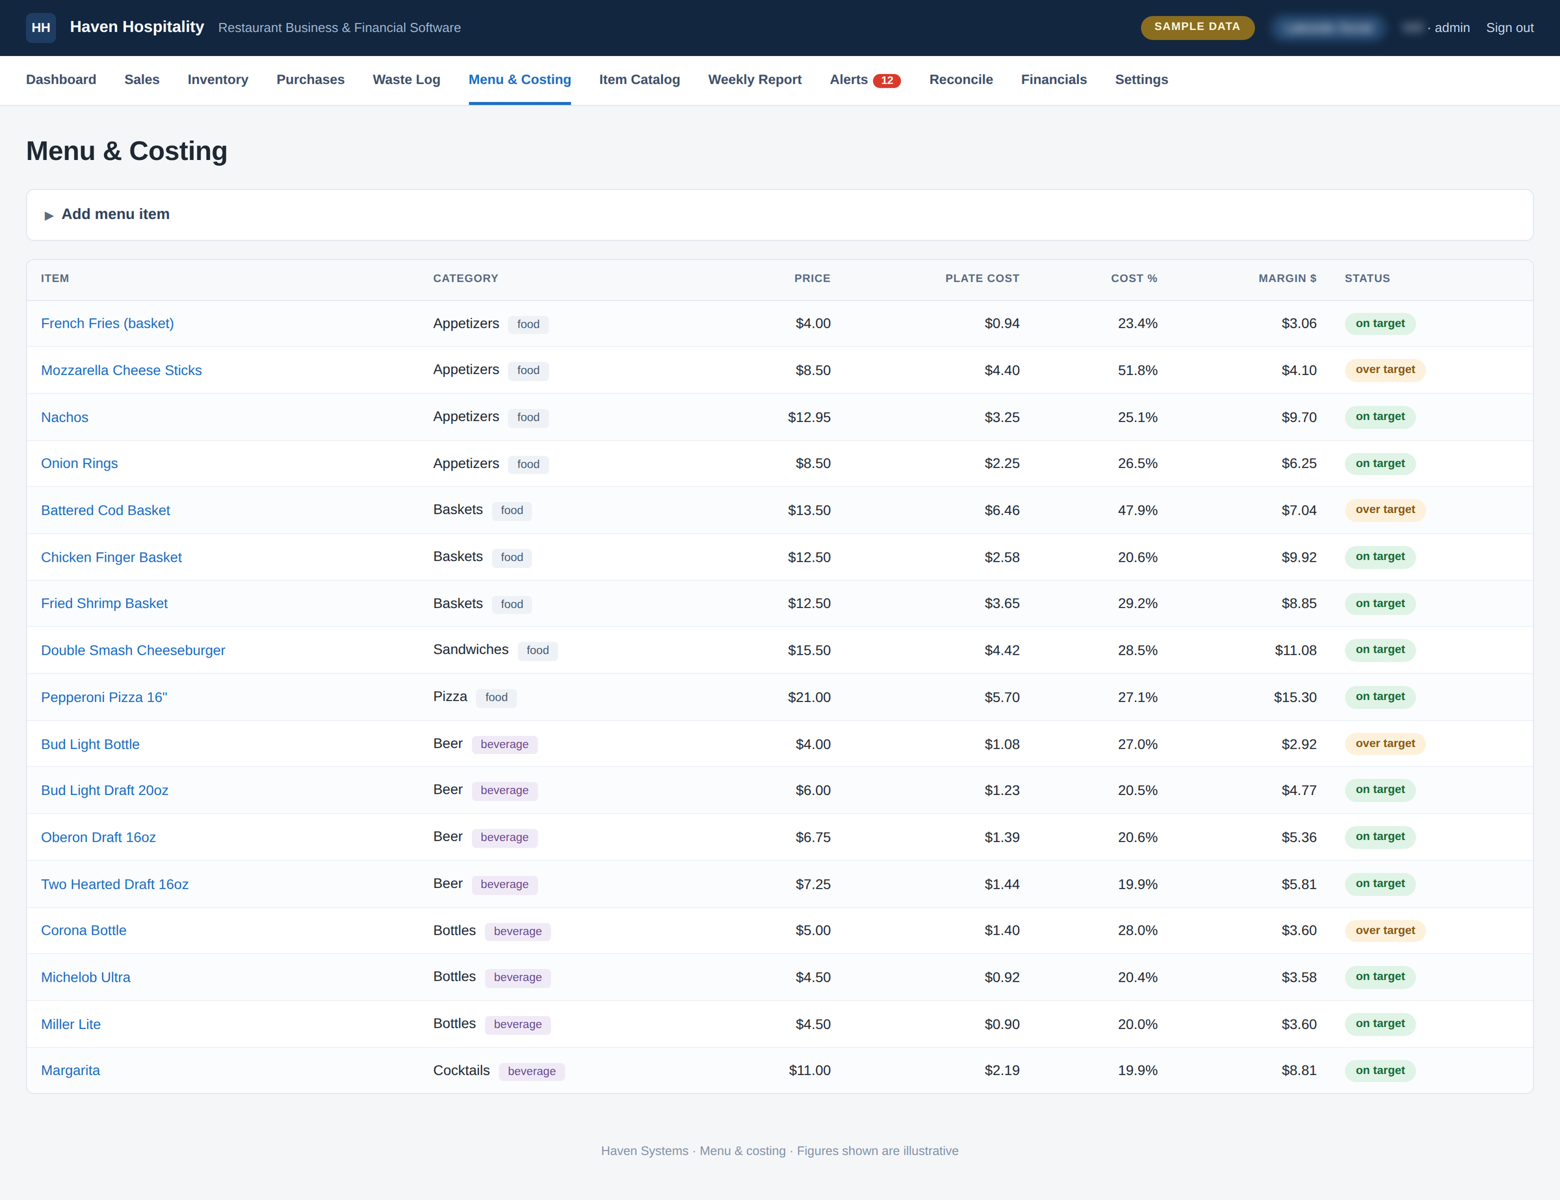Open the Onion Rings item

79,463
